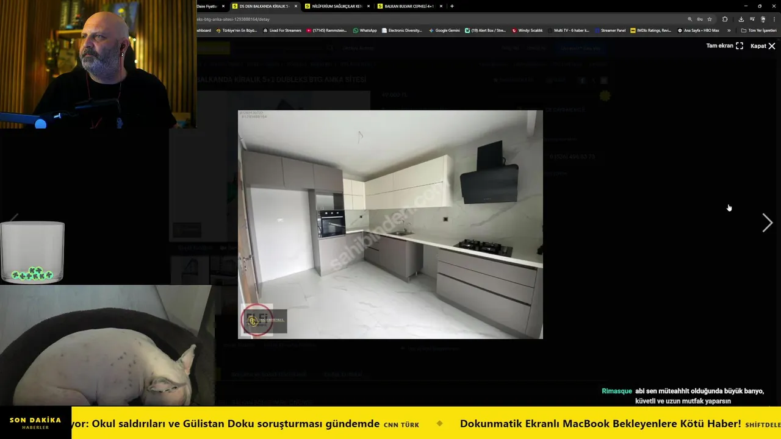This screenshot has width=781, height=439.
Task: Open the Rammstein YouTube bookmark
Action: (x=326, y=30)
